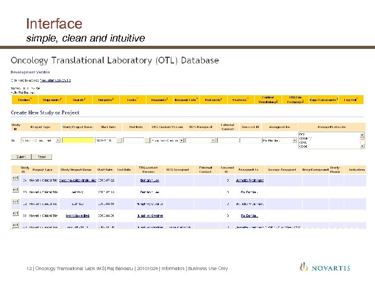The image size is (375, 281).
Task: Open the TRG contact link in study 31 row
Action: [x=150, y=216]
